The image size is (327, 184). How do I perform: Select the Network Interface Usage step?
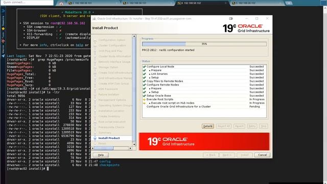[114, 62]
